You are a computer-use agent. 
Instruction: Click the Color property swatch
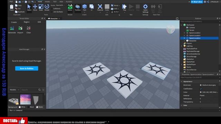tap(201, 92)
